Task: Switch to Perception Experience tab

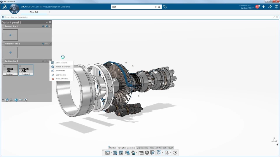Action: [126, 148]
